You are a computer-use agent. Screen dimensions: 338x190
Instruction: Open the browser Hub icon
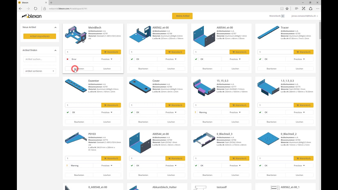coord(297,8)
